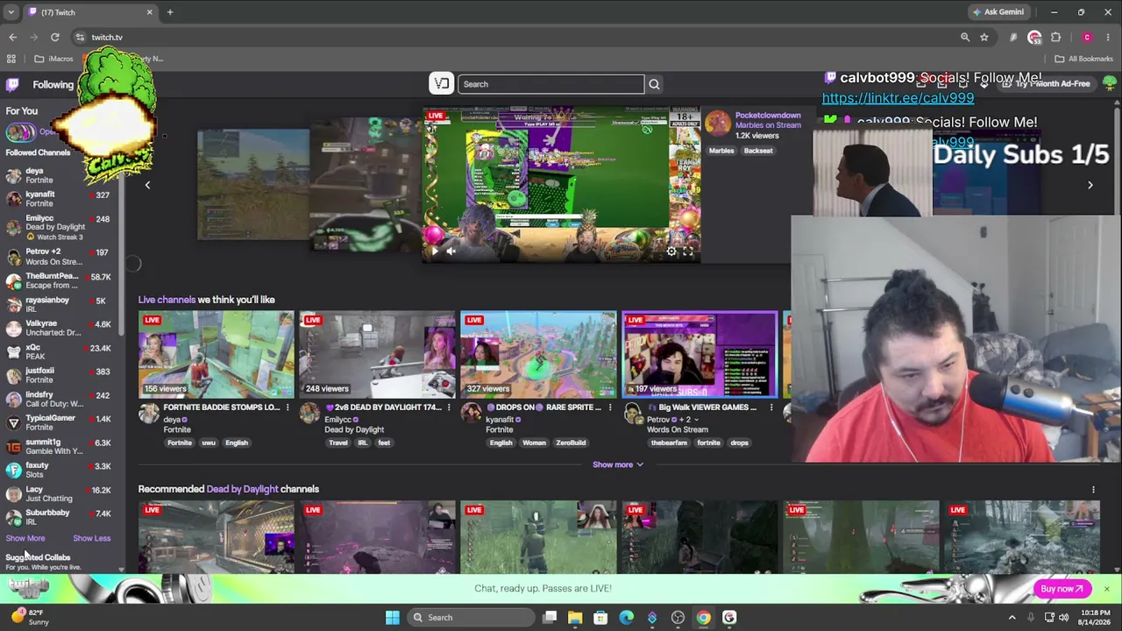Click the Buy now banner button

click(x=1062, y=589)
